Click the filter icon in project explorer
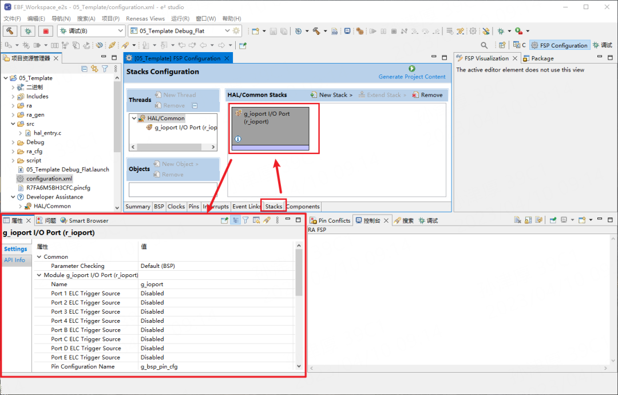 105,69
